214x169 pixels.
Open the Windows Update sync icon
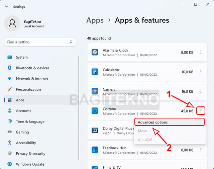[x=10, y=164]
